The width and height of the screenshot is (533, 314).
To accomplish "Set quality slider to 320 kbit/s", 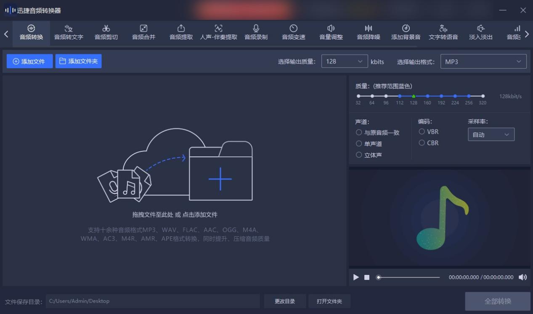I will pos(483,96).
